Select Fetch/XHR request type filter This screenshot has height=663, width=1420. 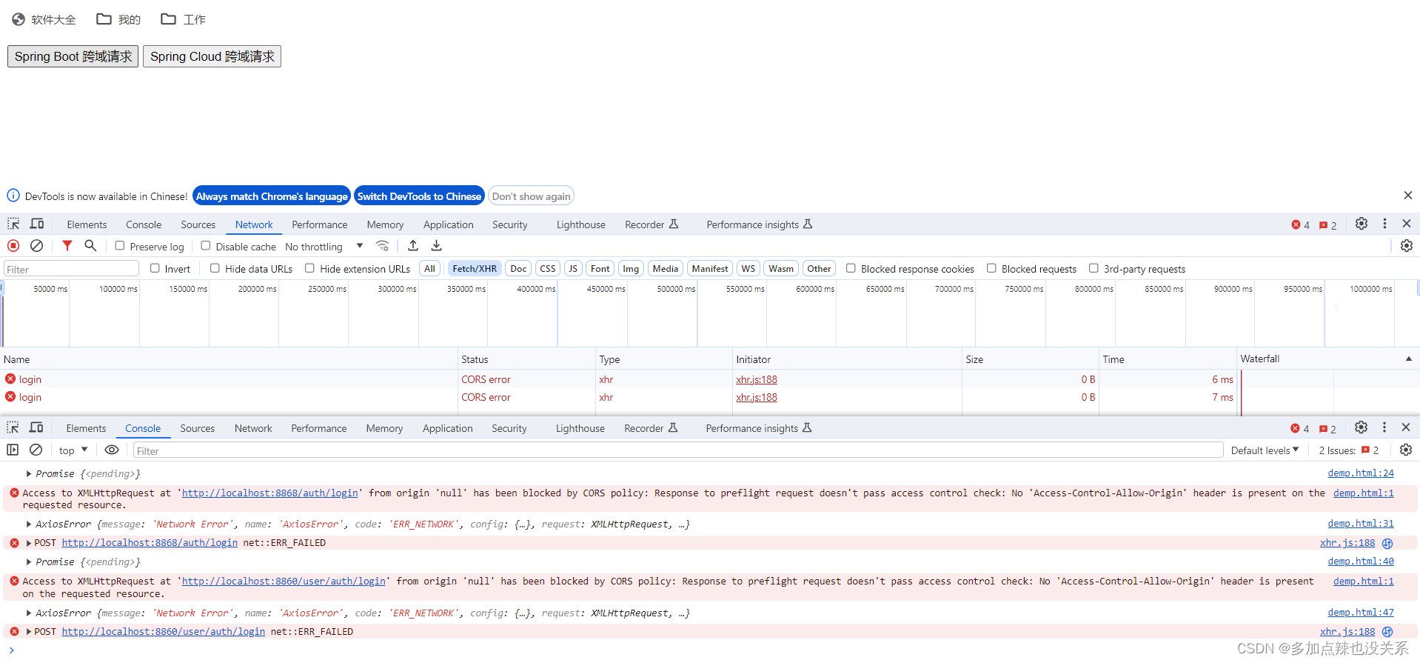click(475, 269)
